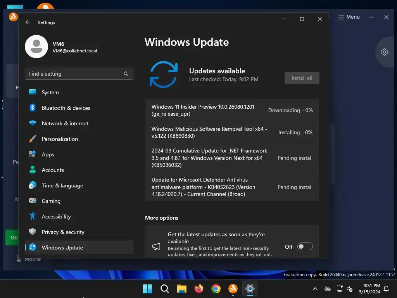Switch to Avast on the taskbar

(x=233, y=289)
